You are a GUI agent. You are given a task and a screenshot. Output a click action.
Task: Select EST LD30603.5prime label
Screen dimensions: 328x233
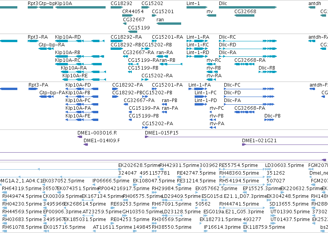click(x=284, y=165)
